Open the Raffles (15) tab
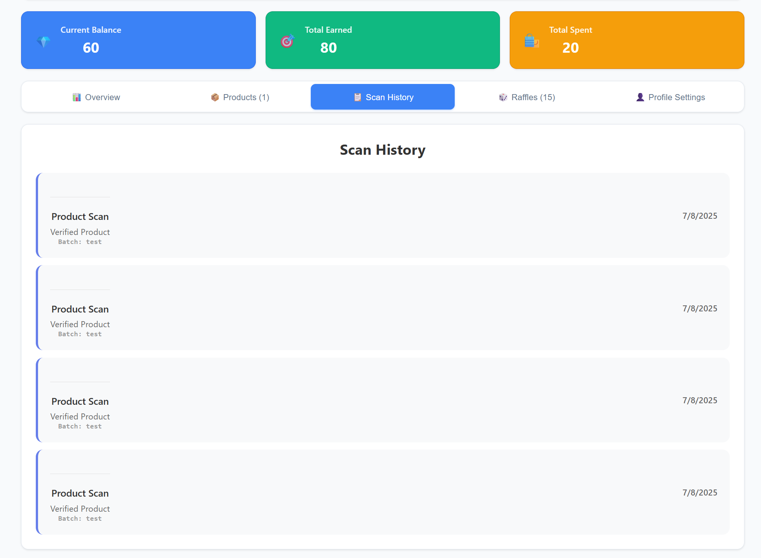Image resolution: width=761 pixels, height=558 pixels. (527, 97)
